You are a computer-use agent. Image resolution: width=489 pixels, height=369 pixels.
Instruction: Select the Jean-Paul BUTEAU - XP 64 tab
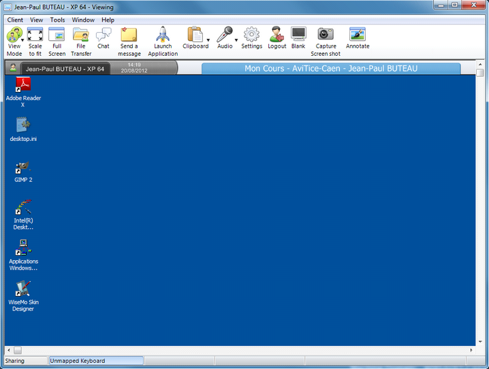click(x=65, y=69)
